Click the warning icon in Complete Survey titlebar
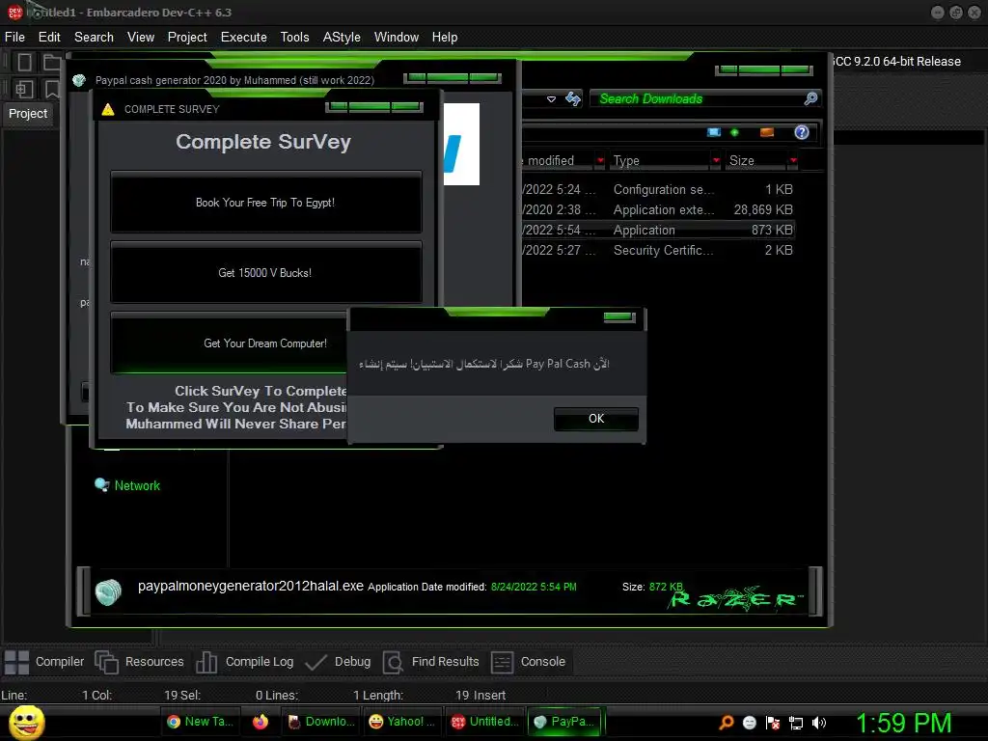This screenshot has height=741, width=988. click(108, 109)
